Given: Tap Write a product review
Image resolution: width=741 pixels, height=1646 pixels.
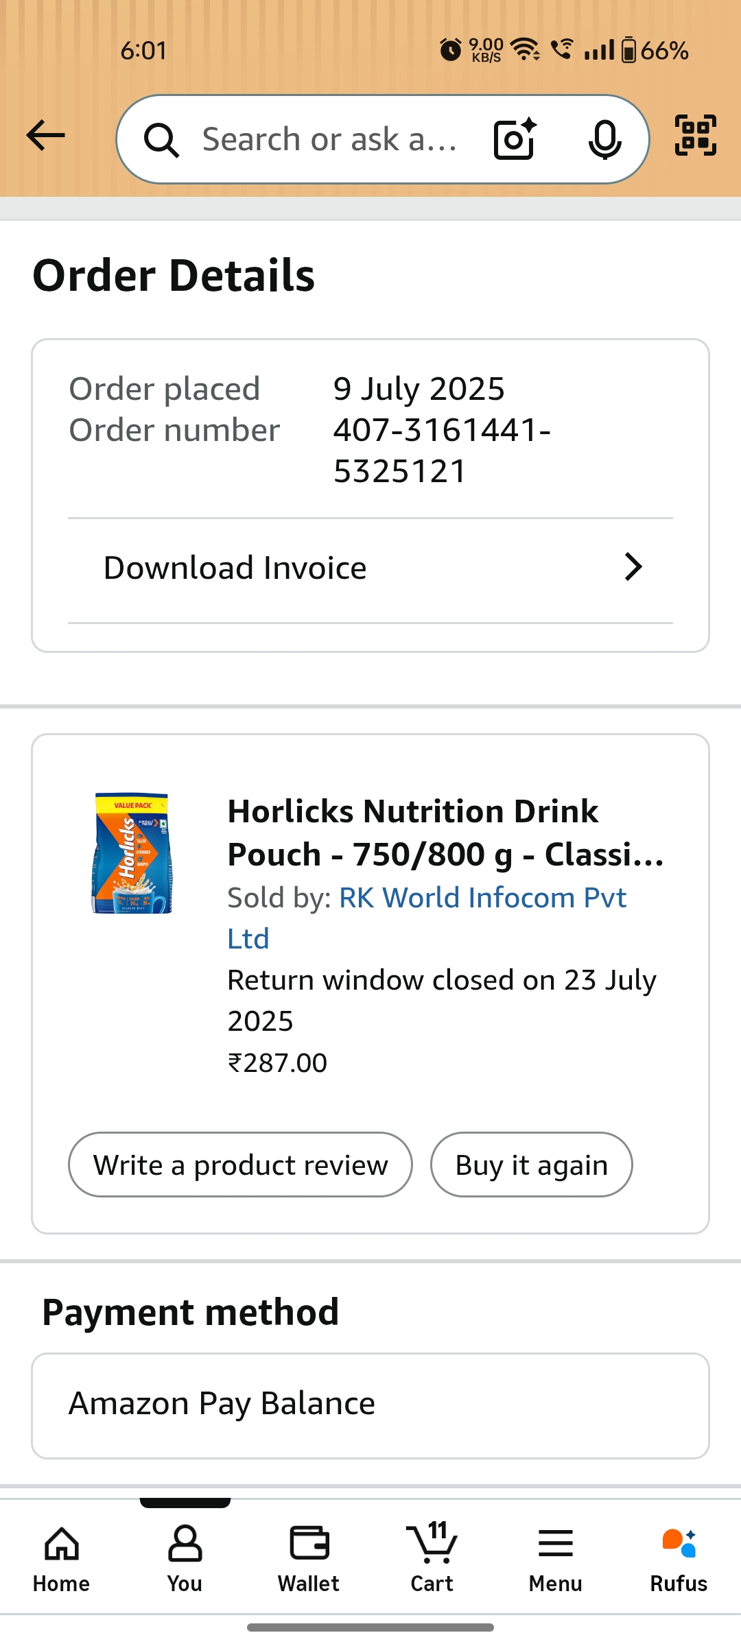Looking at the screenshot, I should (240, 1165).
